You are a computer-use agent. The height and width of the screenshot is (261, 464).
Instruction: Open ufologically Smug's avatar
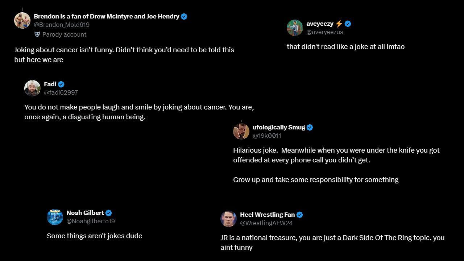[x=241, y=131]
